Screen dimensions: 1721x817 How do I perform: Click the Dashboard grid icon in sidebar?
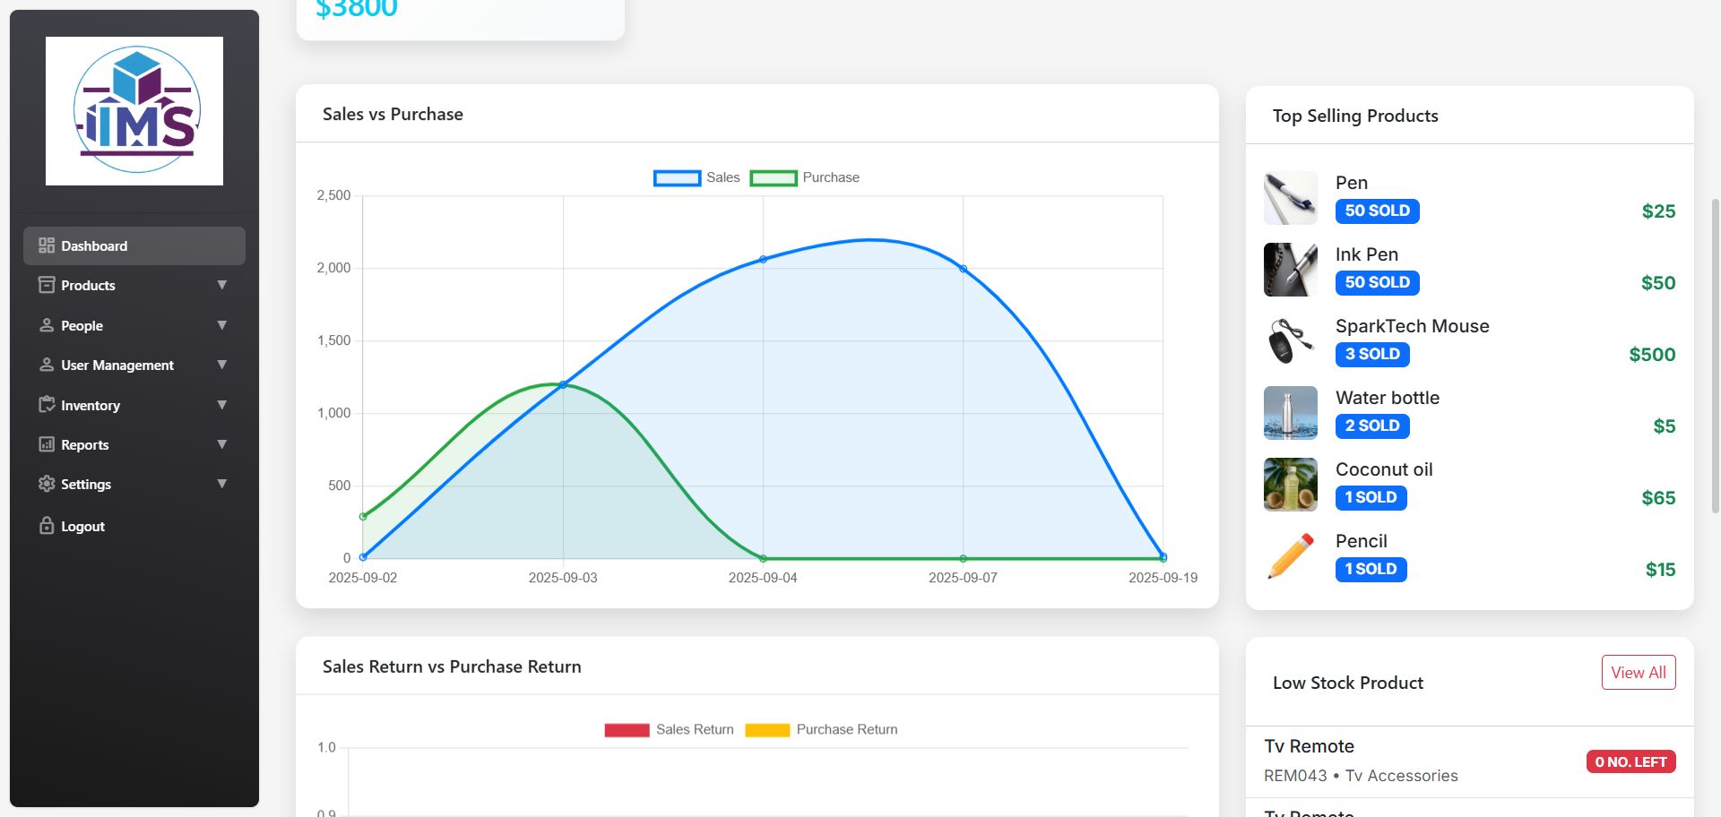coord(47,245)
